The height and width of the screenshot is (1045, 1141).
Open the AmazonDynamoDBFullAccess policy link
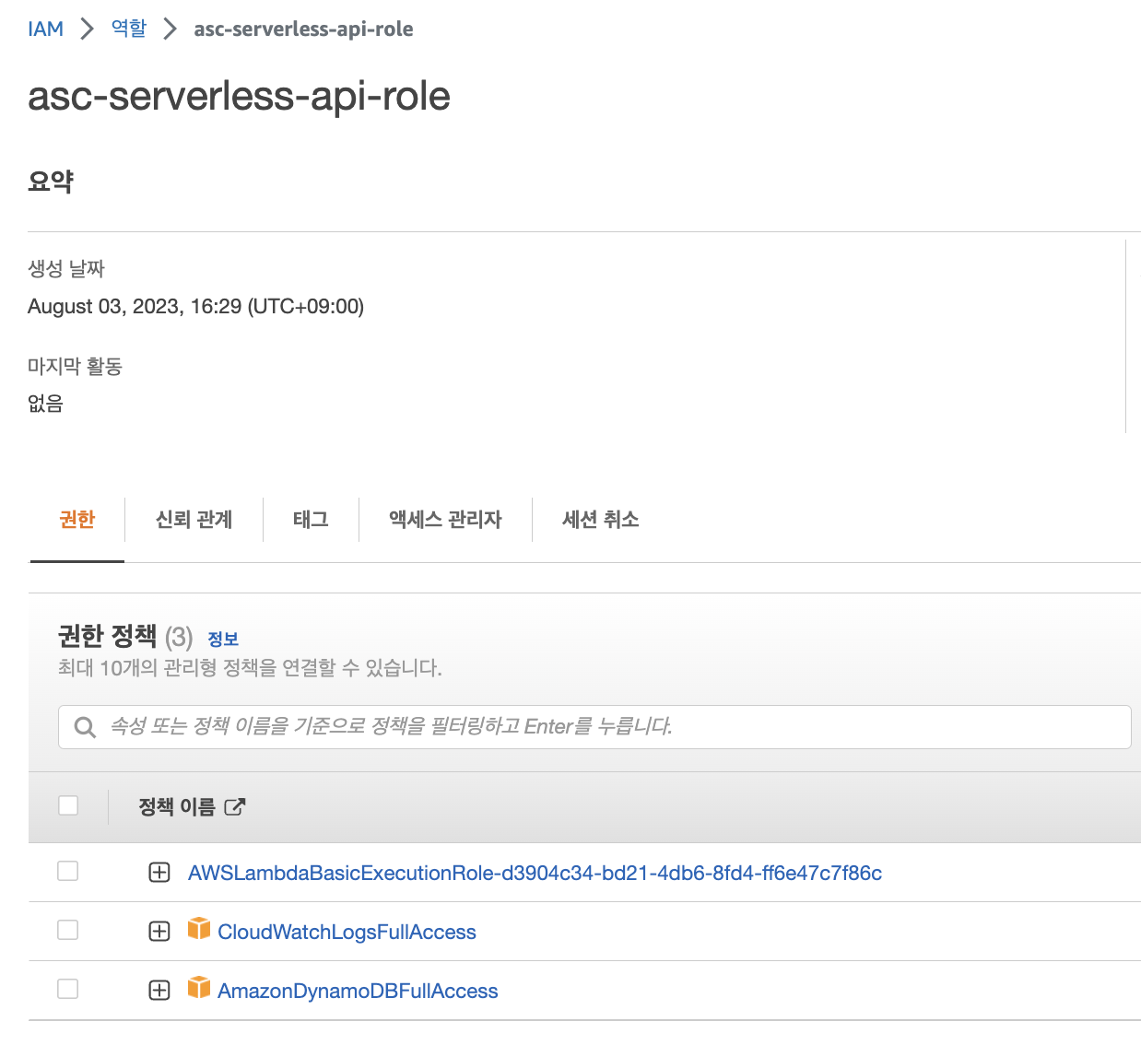coord(358,991)
